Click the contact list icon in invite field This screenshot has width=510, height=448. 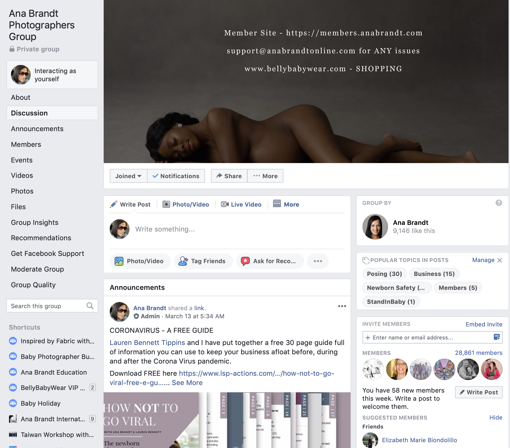click(497, 337)
